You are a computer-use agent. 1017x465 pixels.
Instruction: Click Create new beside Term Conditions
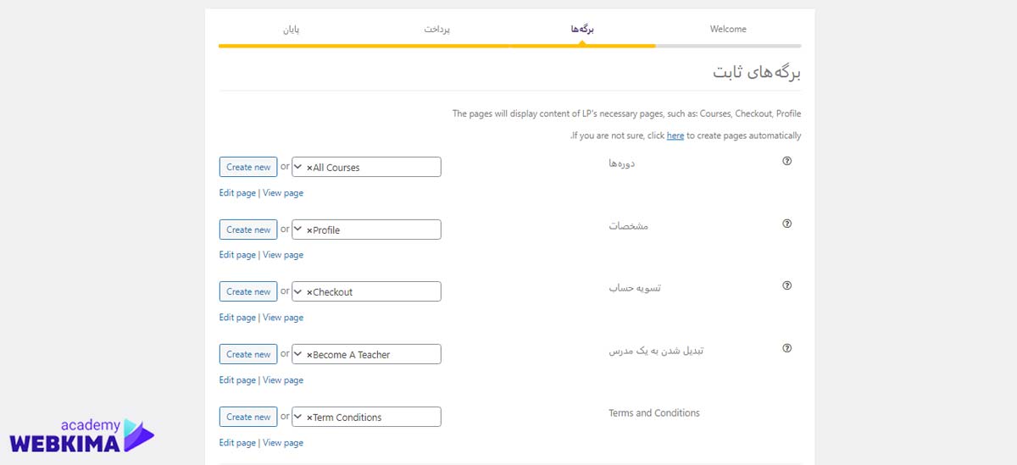[248, 417]
